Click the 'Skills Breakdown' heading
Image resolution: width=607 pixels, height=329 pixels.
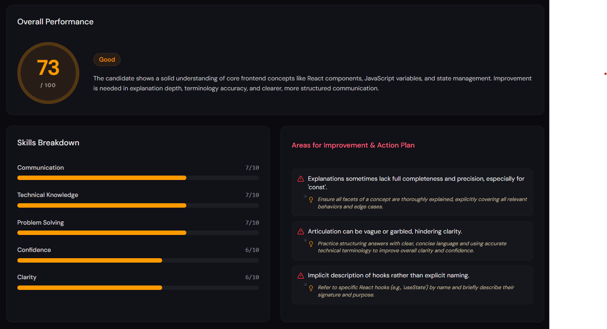coord(48,143)
